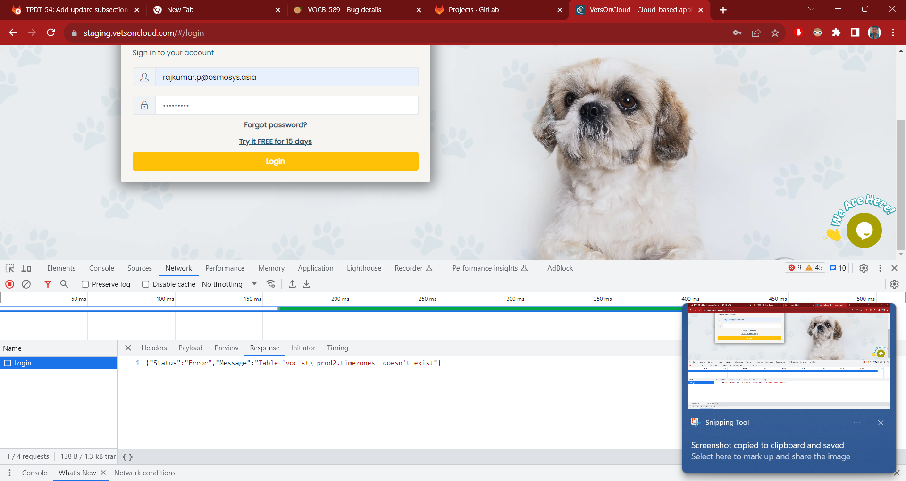Open network conditions wifi icon

coord(271,284)
